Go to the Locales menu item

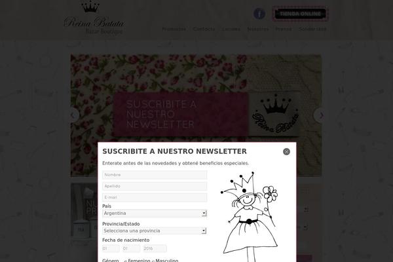231,29
